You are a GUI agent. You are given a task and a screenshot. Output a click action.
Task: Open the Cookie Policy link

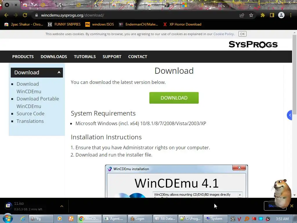tap(224, 34)
